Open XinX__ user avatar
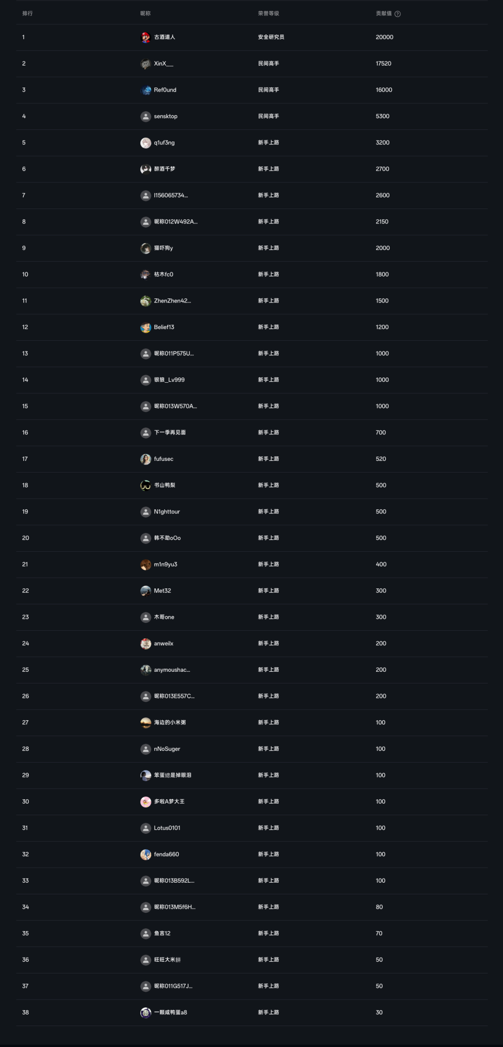The image size is (503, 1047). coord(146,64)
